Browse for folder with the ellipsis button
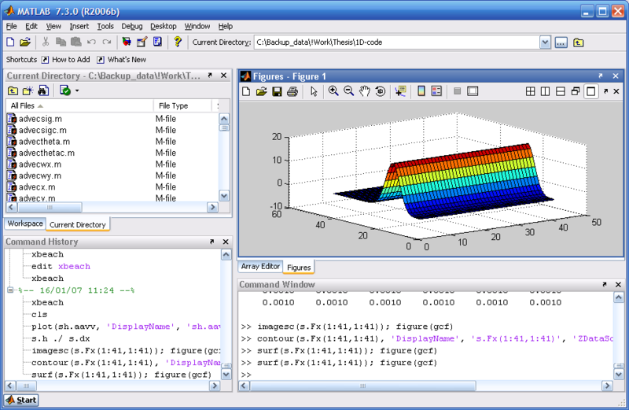 (x=561, y=42)
